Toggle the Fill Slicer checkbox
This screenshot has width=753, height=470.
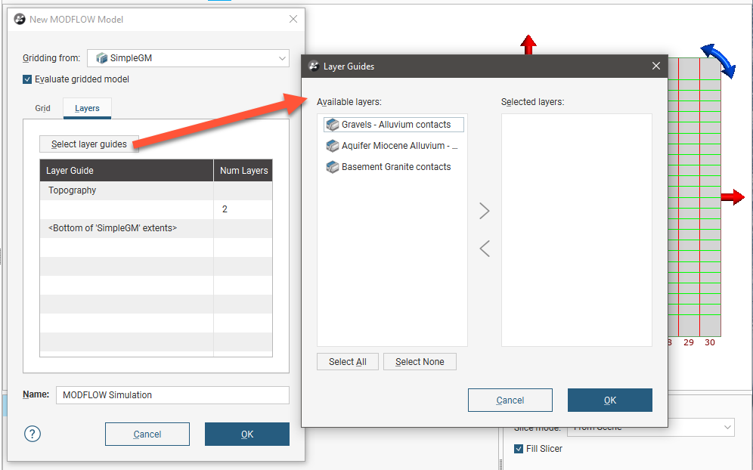(519, 449)
